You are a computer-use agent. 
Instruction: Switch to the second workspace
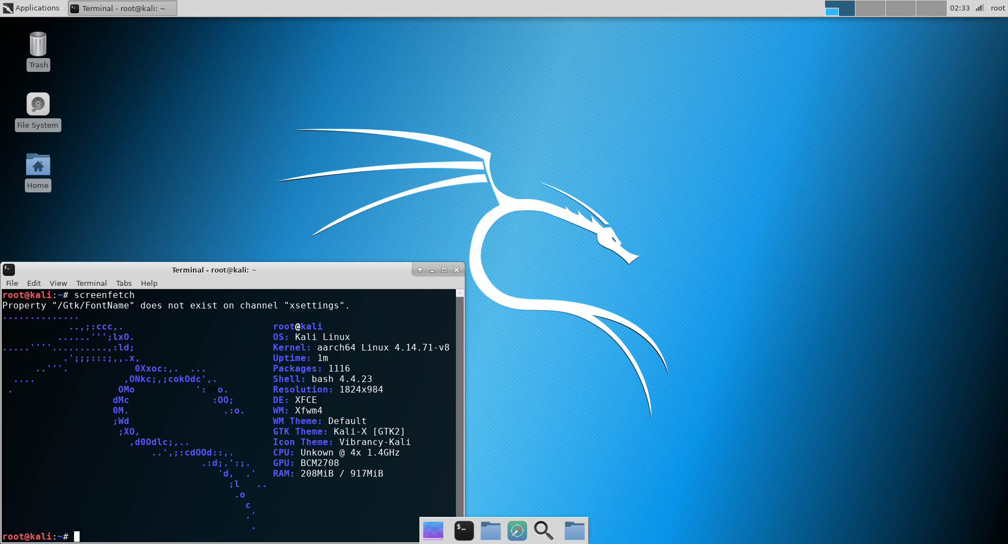(870, 8)
